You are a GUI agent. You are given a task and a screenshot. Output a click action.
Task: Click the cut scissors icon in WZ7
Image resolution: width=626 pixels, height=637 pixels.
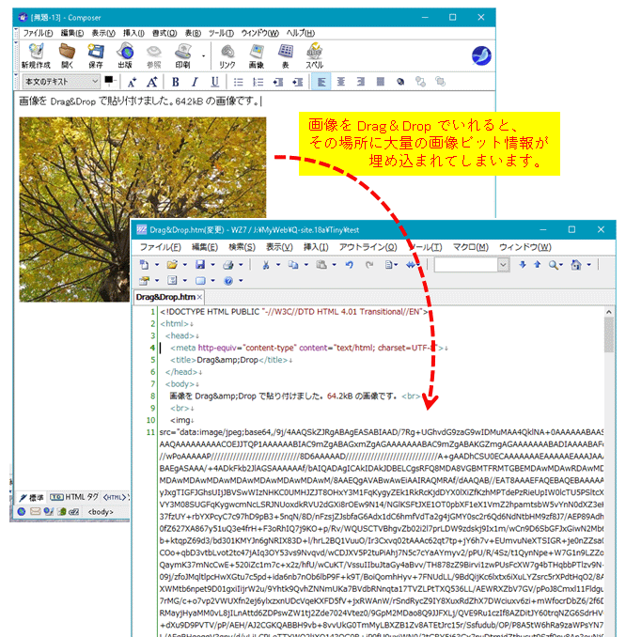pyautogui.click(x=266, y=265)
